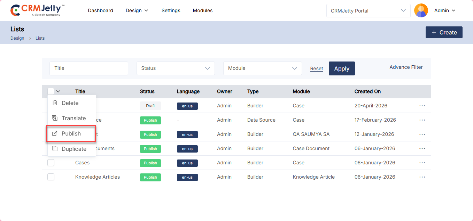Expand the Status filter dropdown
The image size is (473, 221).
pos(176,68)
